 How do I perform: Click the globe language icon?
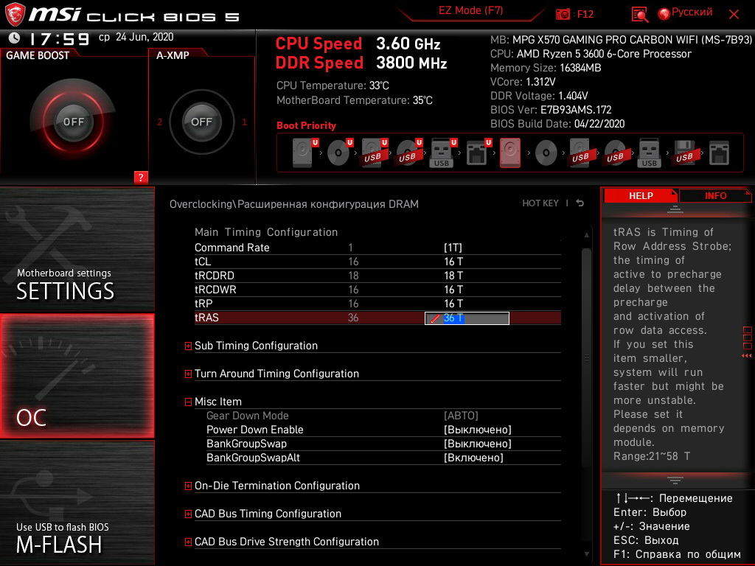[x=664, y=14]
